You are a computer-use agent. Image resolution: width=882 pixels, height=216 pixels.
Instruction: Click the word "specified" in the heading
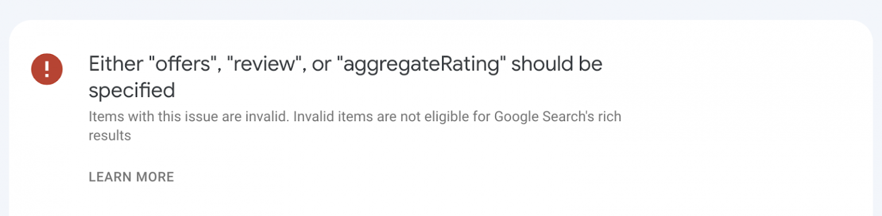tap(131, 91)
